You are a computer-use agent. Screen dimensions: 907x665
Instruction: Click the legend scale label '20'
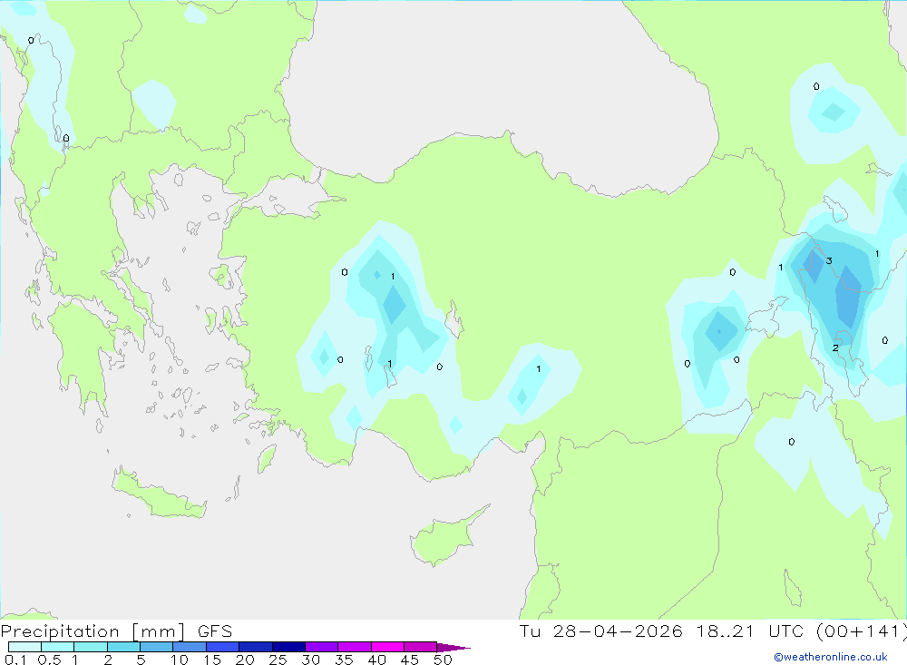245,660
